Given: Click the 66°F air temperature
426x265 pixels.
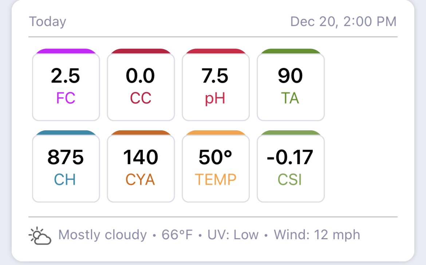Looking at the screenshot, I should 177,235.
